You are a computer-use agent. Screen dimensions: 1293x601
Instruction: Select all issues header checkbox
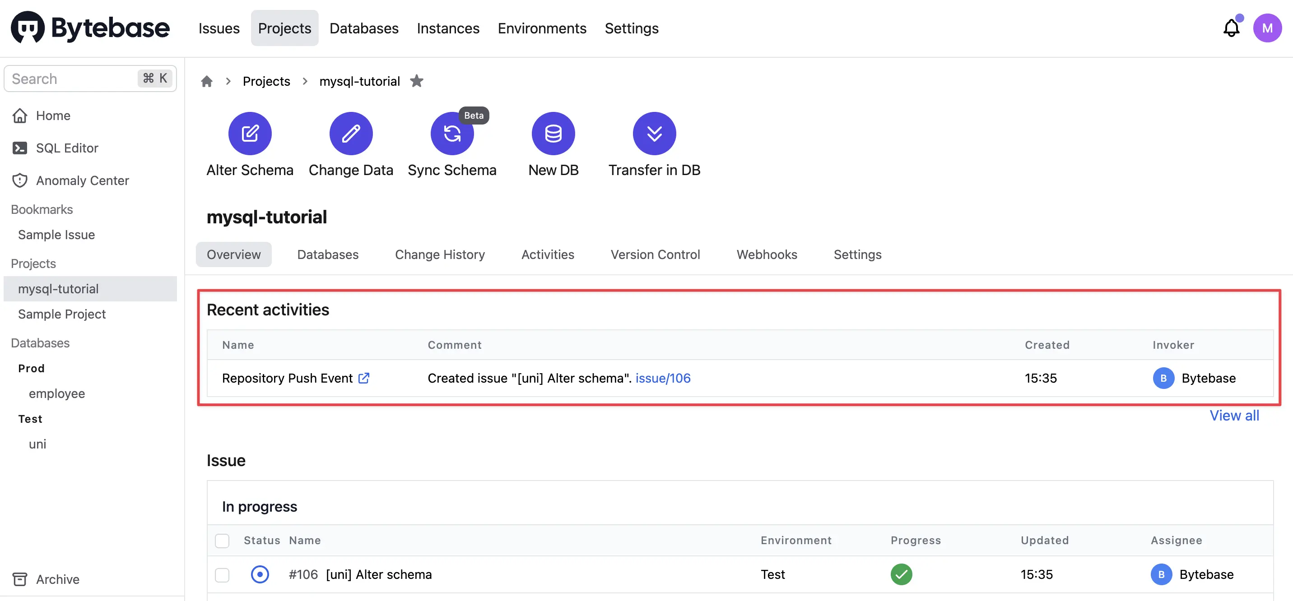pos(222,540)
